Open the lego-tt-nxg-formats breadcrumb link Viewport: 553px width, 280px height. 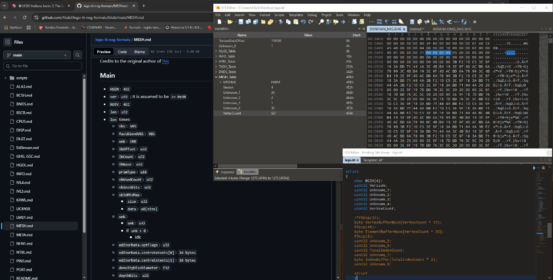(112, 40)
